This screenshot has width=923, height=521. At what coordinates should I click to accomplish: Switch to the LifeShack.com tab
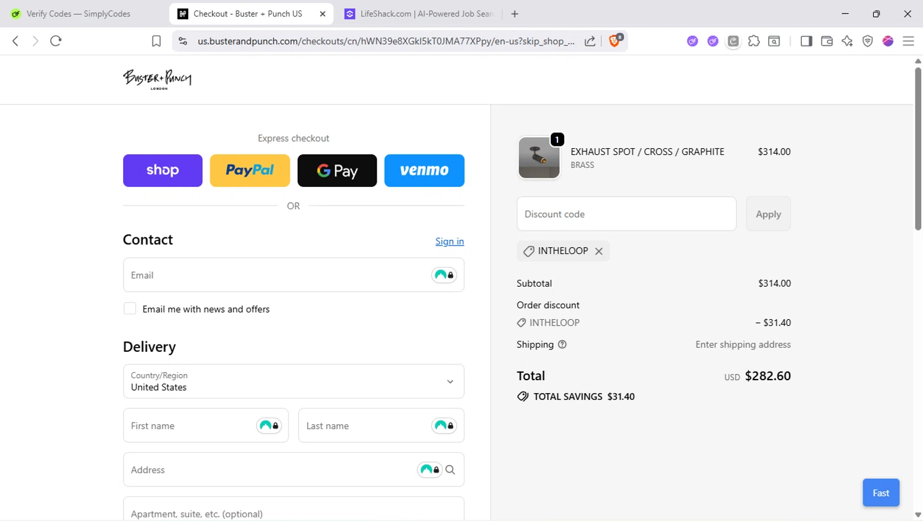click(x=420, y=14)
